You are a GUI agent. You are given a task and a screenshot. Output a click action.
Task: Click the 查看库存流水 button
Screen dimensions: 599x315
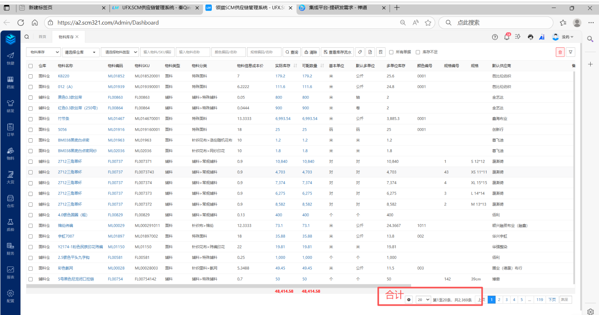click(337, 52)
